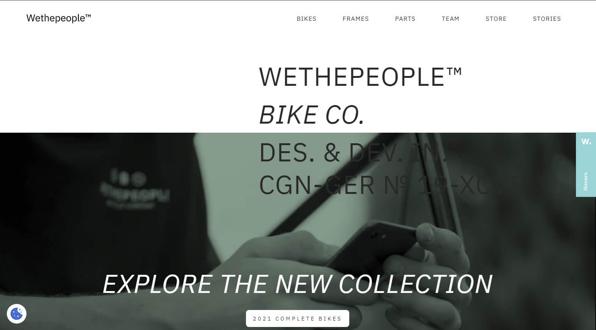Click the large WETHEPEOPLE™ headline
596x330 pixels.
[360, 77]
